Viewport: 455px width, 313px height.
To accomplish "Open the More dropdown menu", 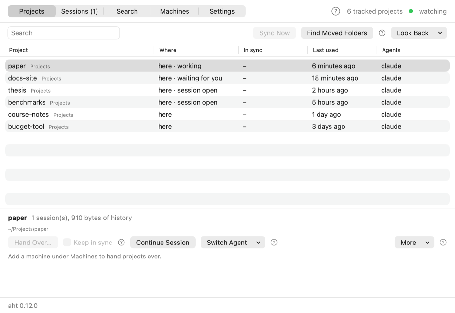I will 414,242.
